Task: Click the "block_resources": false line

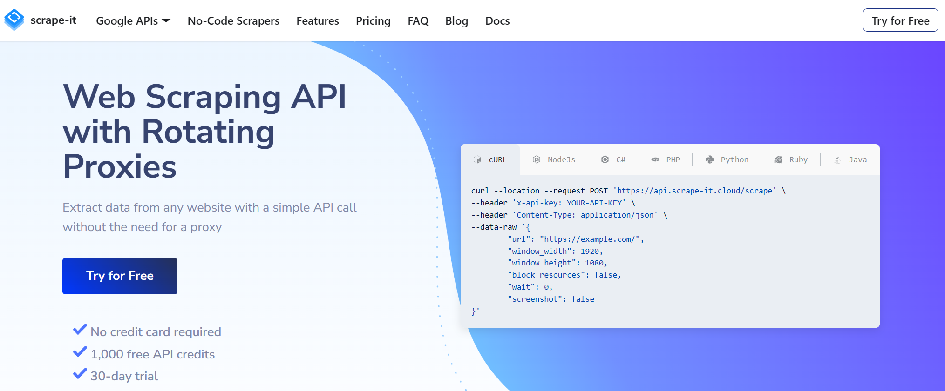Action: coord(564,275)
